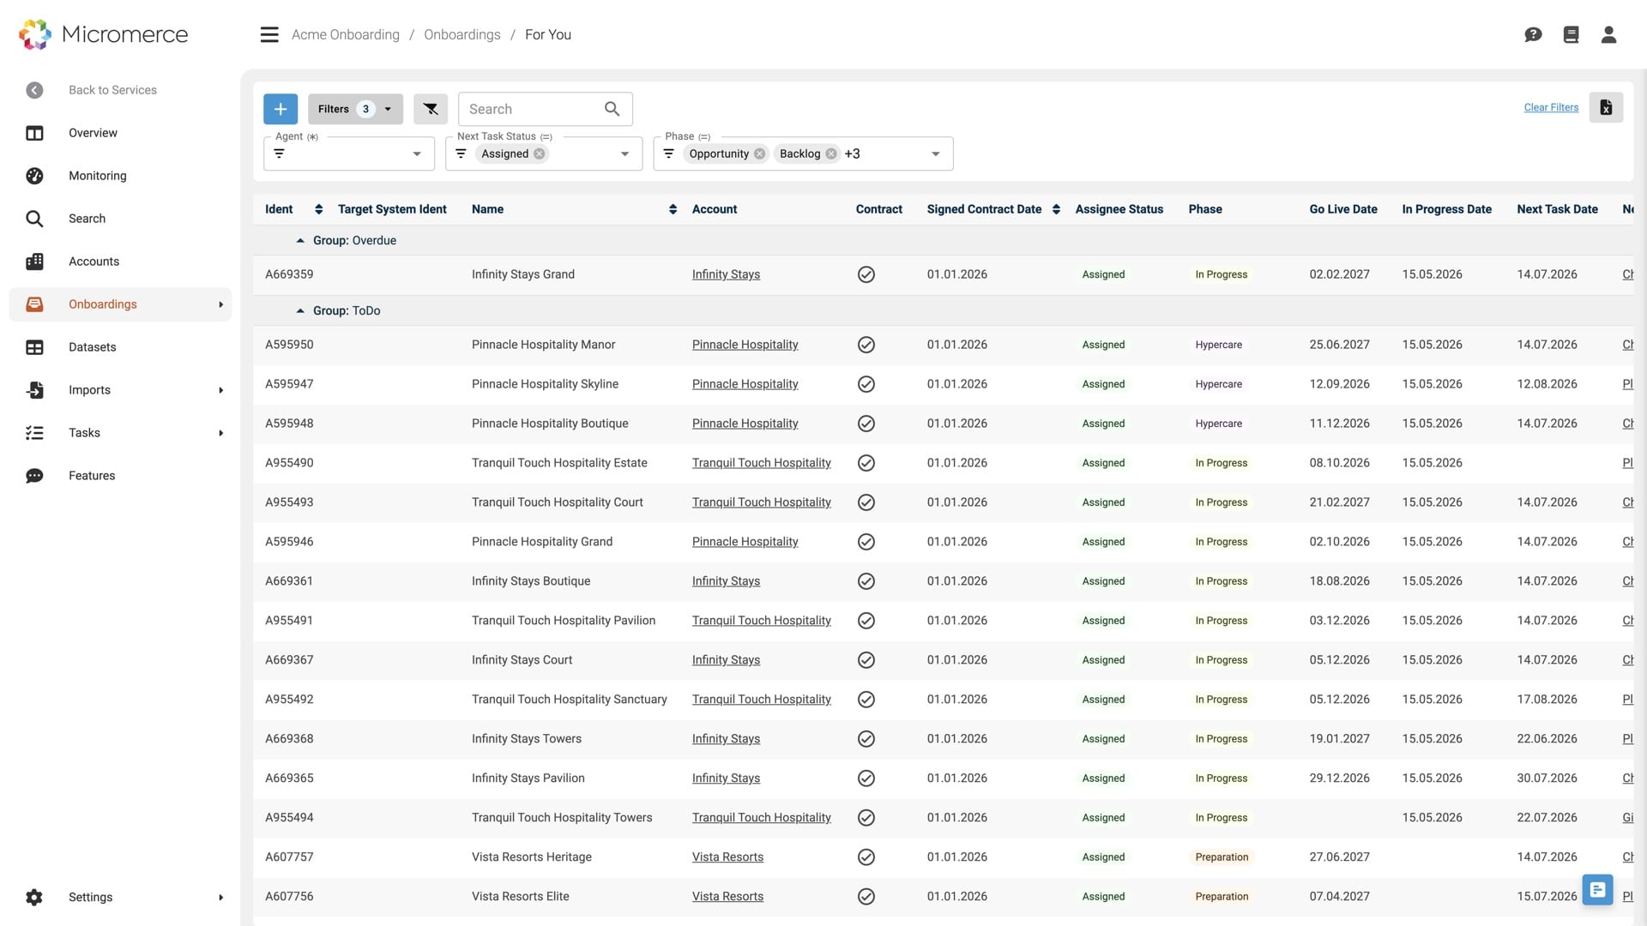Open Pinnacle Hospitality link for Manor row

click(x=745, y=345)
